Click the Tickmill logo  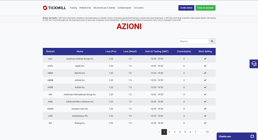pos(54,8)
